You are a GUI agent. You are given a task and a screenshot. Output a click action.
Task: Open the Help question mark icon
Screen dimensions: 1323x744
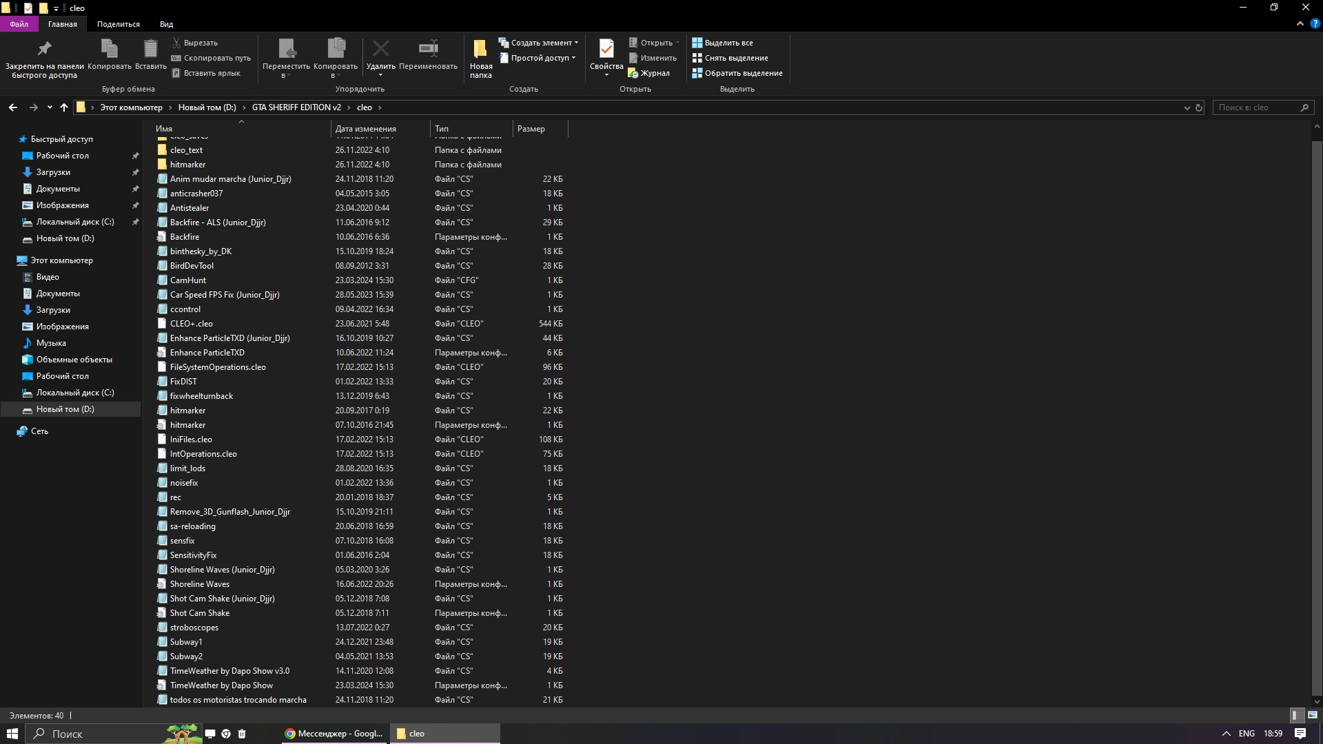pyautogui.click(x=1315, y=23)
